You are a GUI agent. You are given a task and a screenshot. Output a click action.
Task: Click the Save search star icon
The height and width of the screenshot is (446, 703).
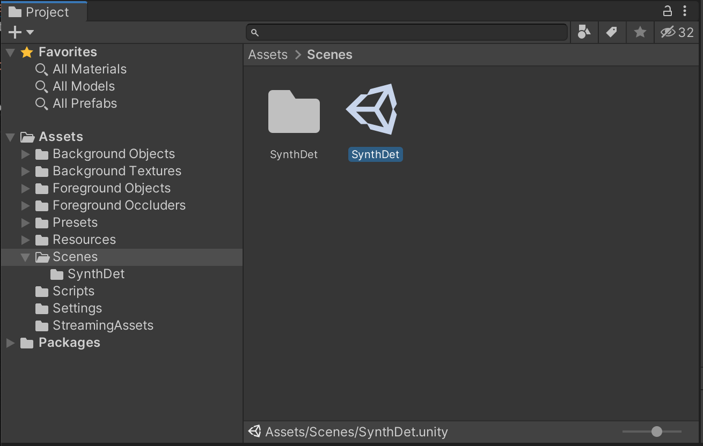640,33
